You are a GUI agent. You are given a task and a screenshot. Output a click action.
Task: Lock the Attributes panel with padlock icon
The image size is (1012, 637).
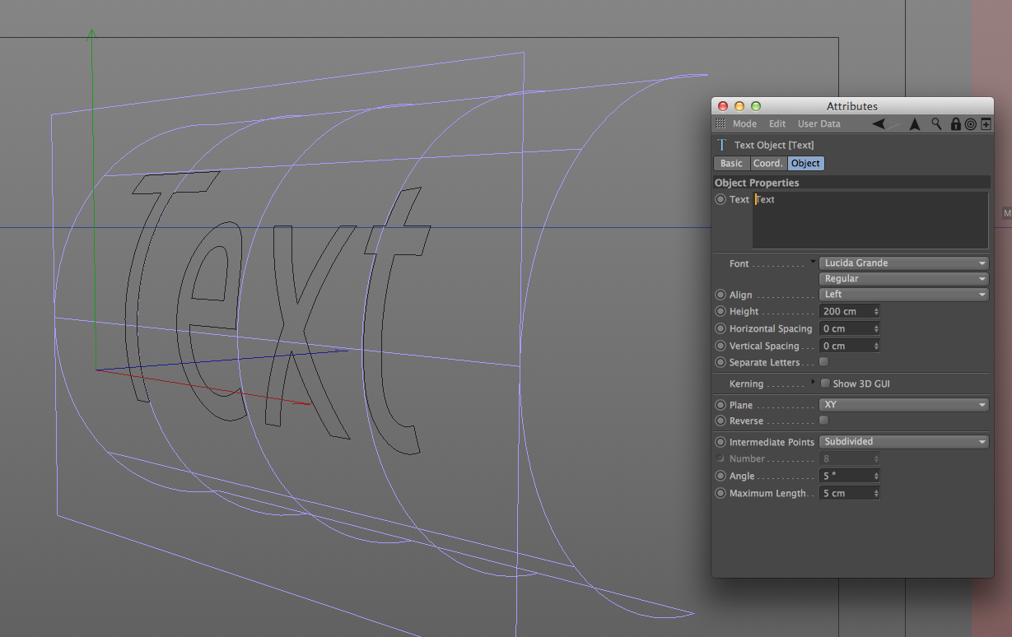point(955,123)
